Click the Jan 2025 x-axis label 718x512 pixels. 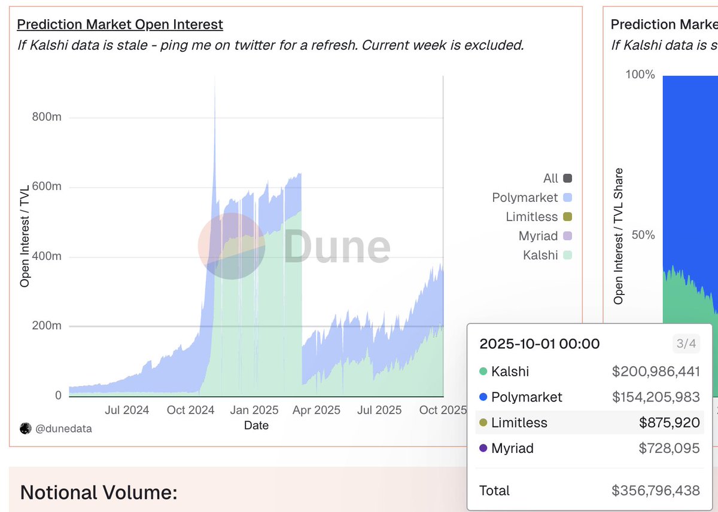click(254, 410)
